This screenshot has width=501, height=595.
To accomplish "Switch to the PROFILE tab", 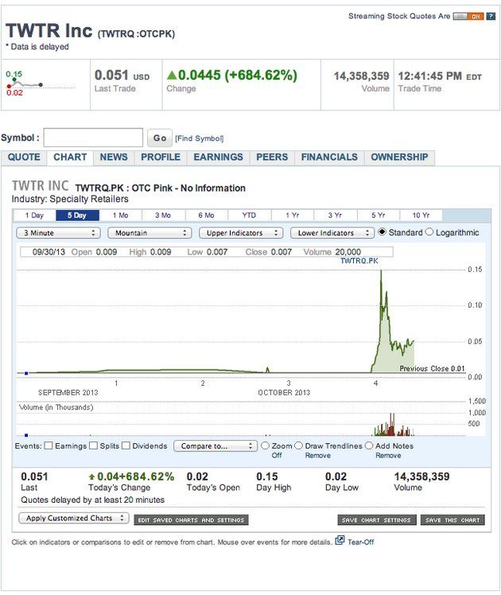I will 161,157.
